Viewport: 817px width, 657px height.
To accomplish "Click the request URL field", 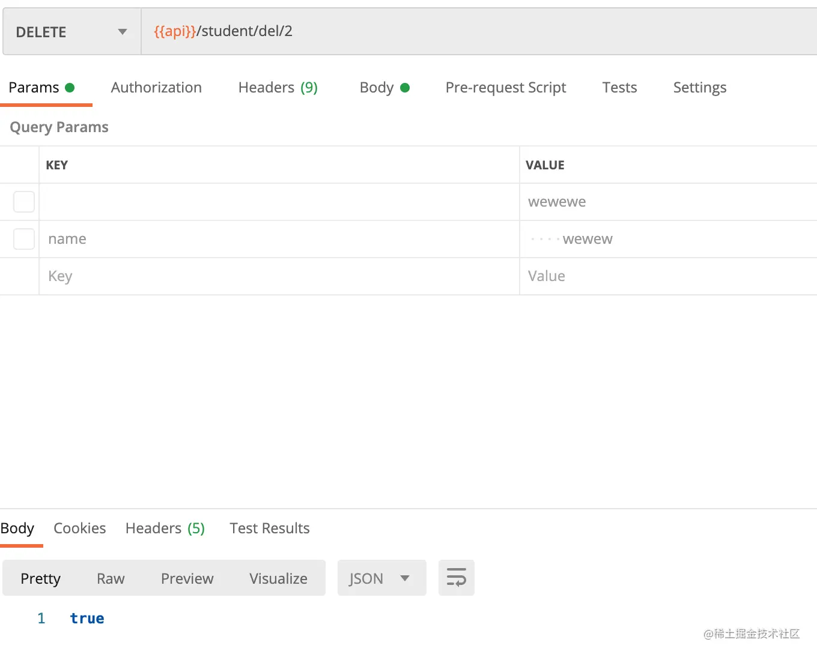I will 479,32.
